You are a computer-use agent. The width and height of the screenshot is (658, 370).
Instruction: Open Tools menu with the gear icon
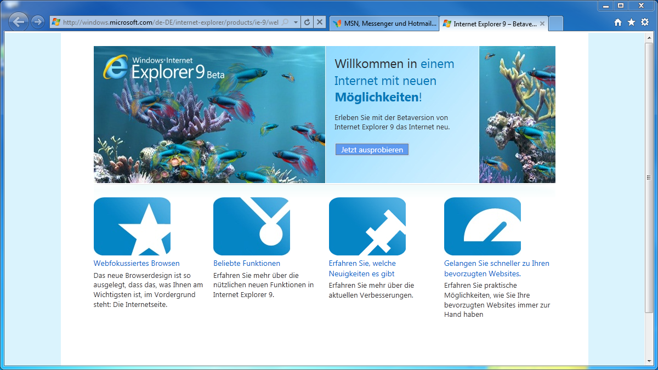click(644, 22)
